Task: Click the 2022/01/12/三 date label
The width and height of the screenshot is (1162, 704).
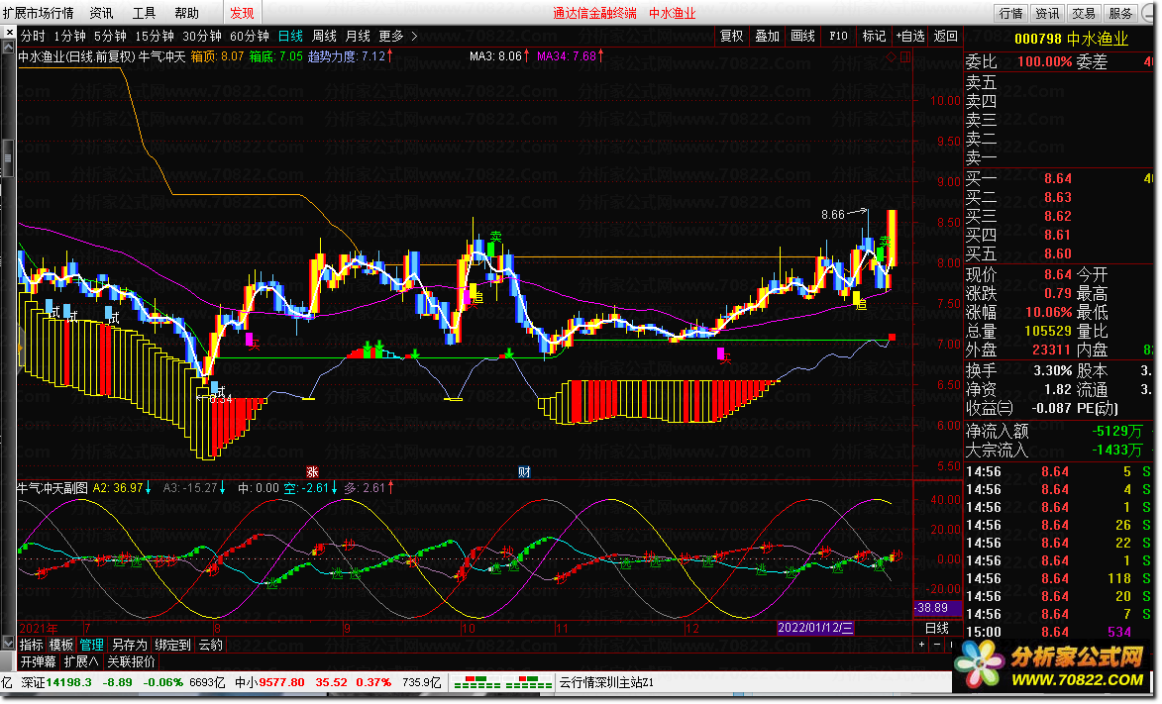Action: point(815,628)
